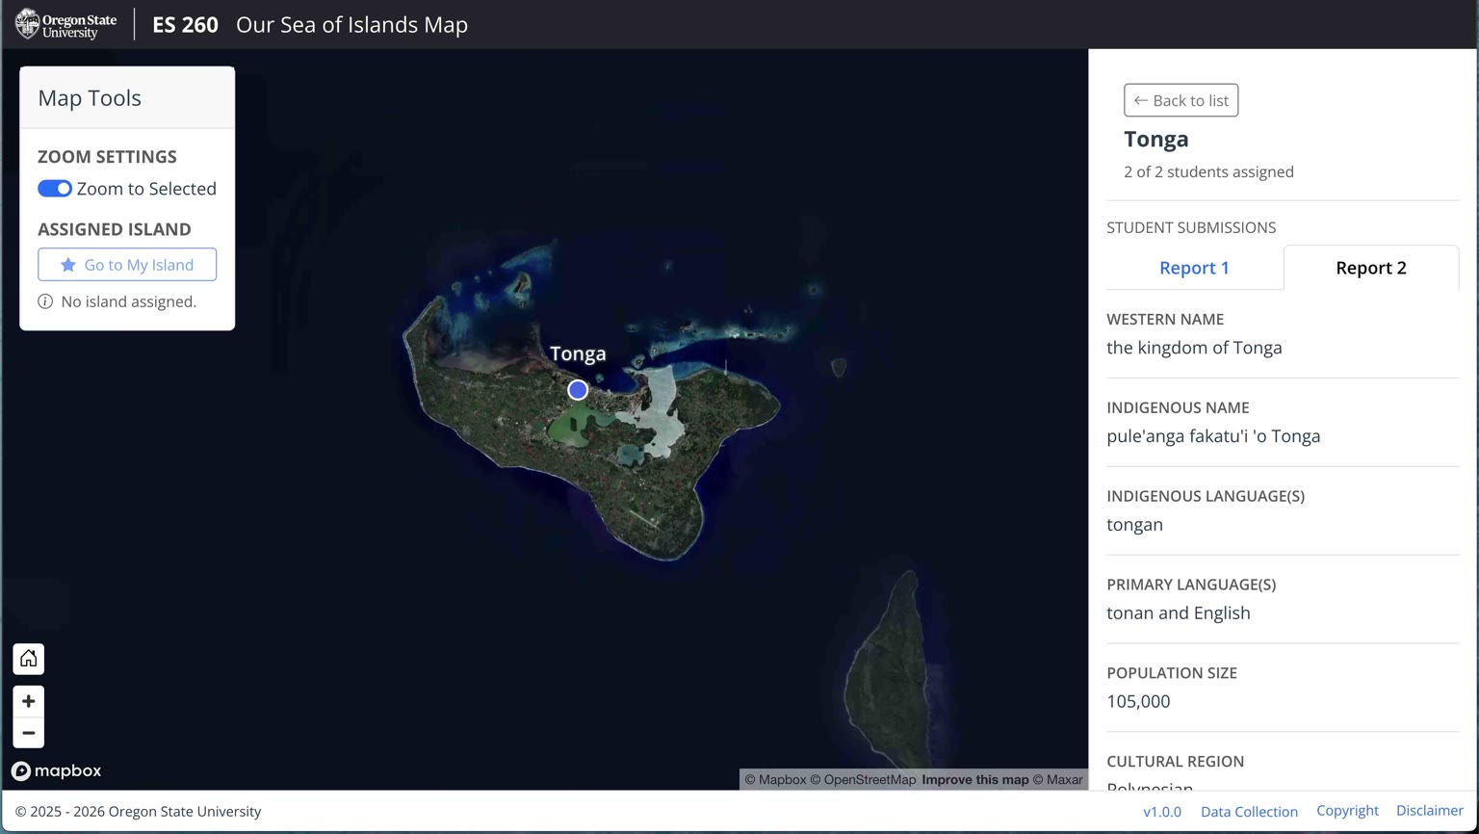
Task: Open the Mapbox attribution text link
Action: point(775,780)
